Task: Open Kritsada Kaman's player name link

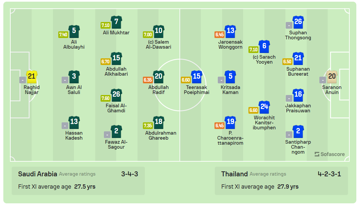Action: tap(230, 90)
